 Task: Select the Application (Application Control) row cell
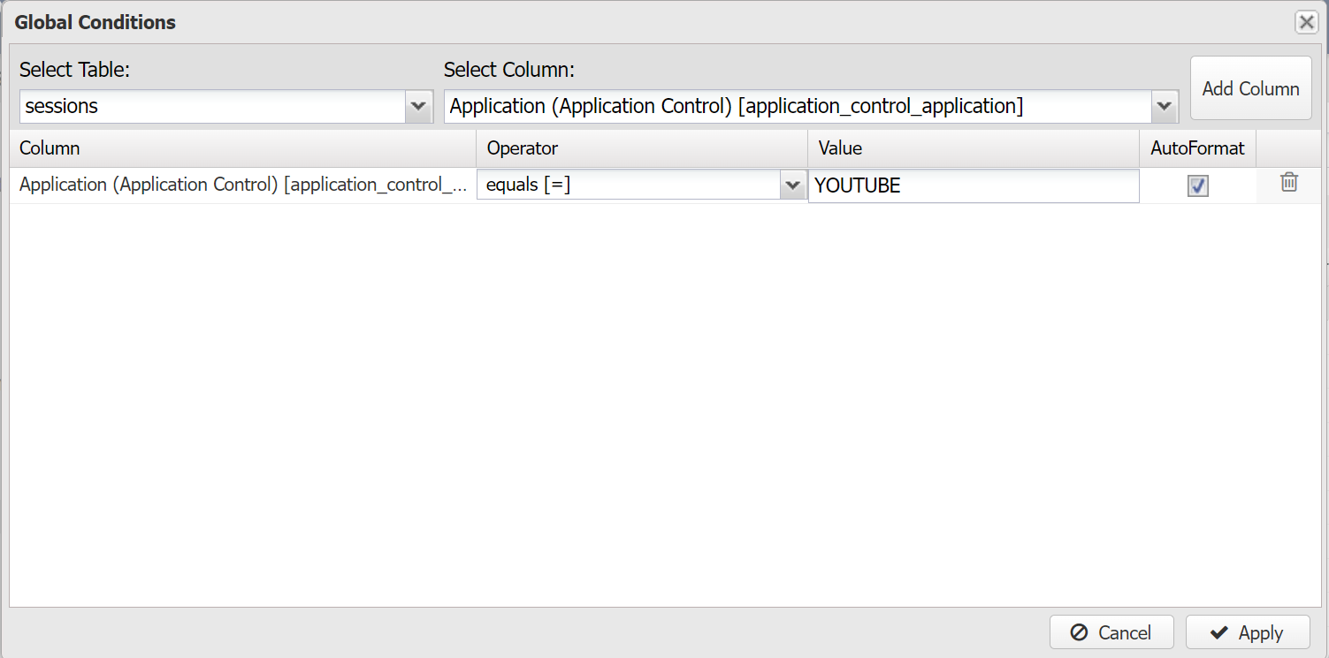(243, 185)
